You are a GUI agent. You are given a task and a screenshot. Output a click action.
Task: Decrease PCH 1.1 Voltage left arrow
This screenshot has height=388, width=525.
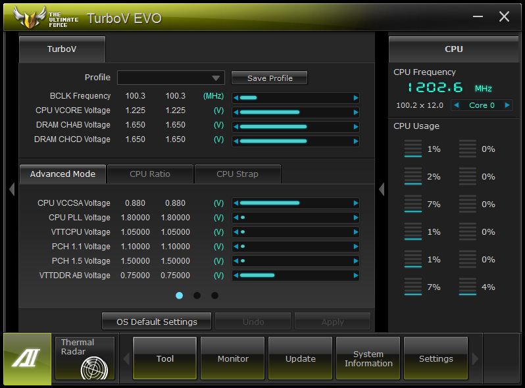pos(236,247)
